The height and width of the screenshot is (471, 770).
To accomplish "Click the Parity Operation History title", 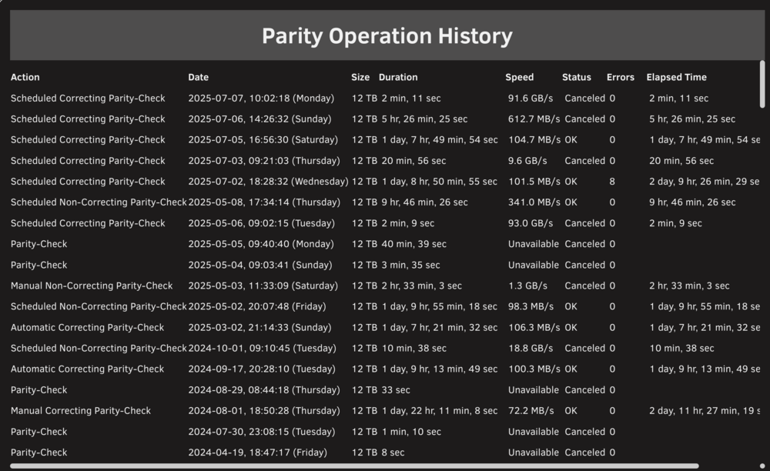I will click(387, 36).
